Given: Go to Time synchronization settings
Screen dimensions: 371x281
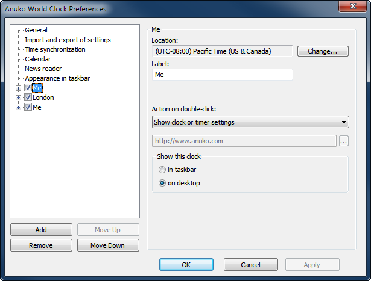Looking at the screenshot, I should pos(55,49).
